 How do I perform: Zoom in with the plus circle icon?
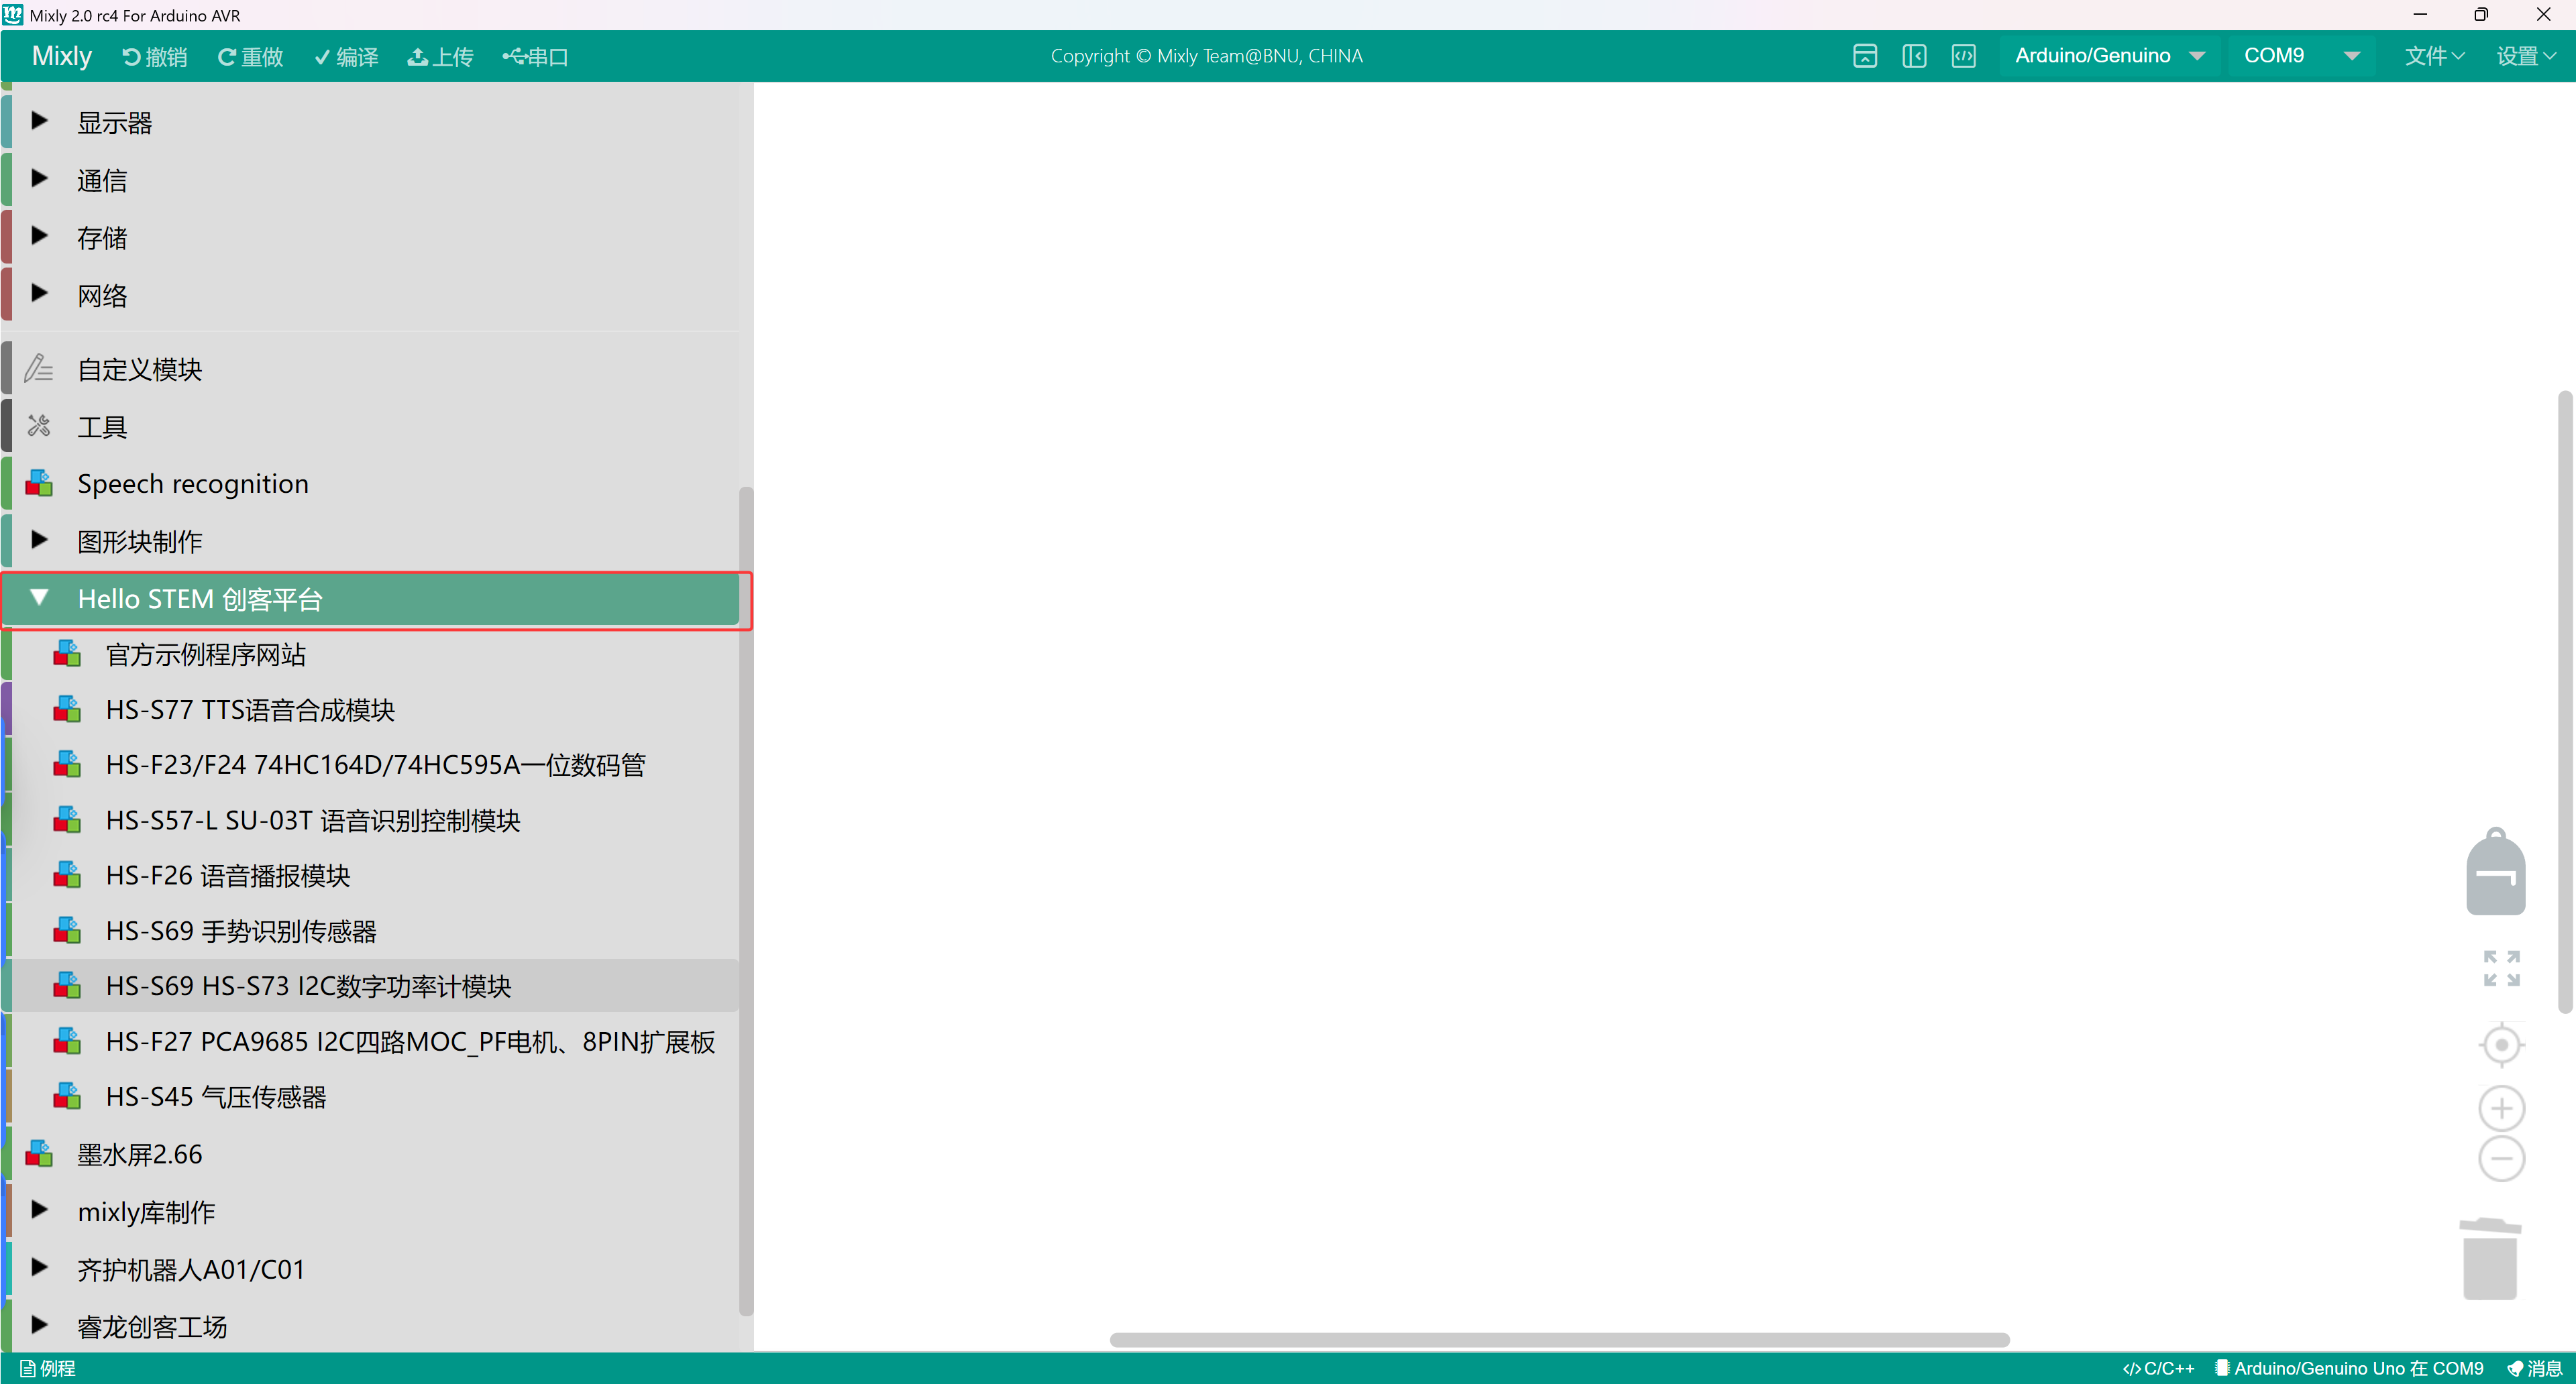point(2501,1108)
